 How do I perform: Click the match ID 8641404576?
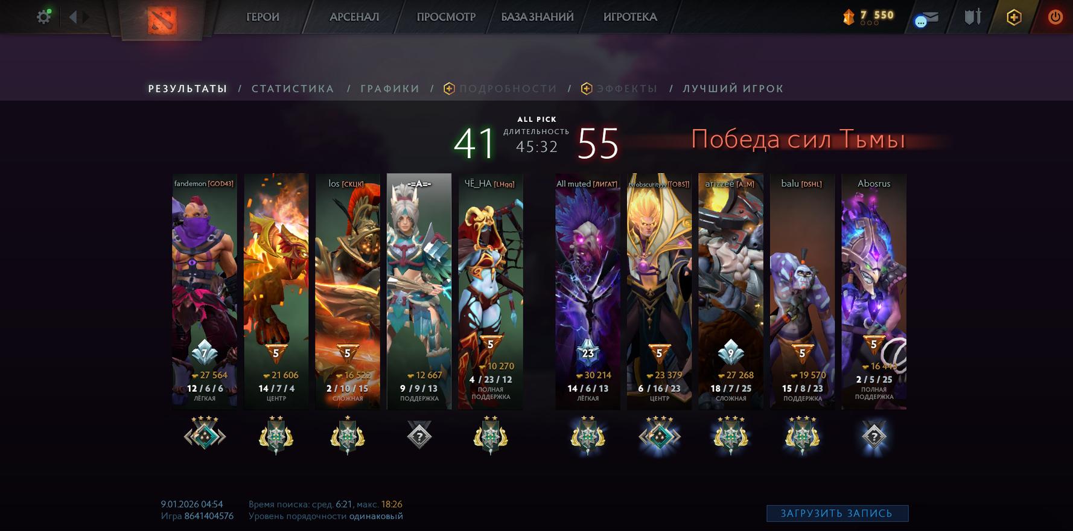(x=209, y=517)
